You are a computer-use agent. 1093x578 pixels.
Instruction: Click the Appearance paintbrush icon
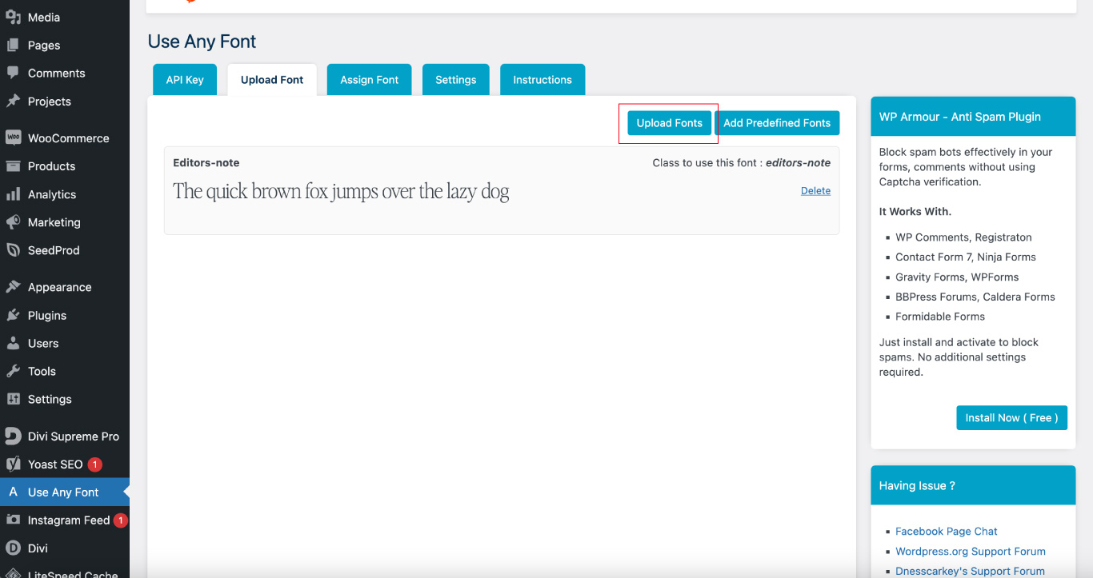pos(13,286)
